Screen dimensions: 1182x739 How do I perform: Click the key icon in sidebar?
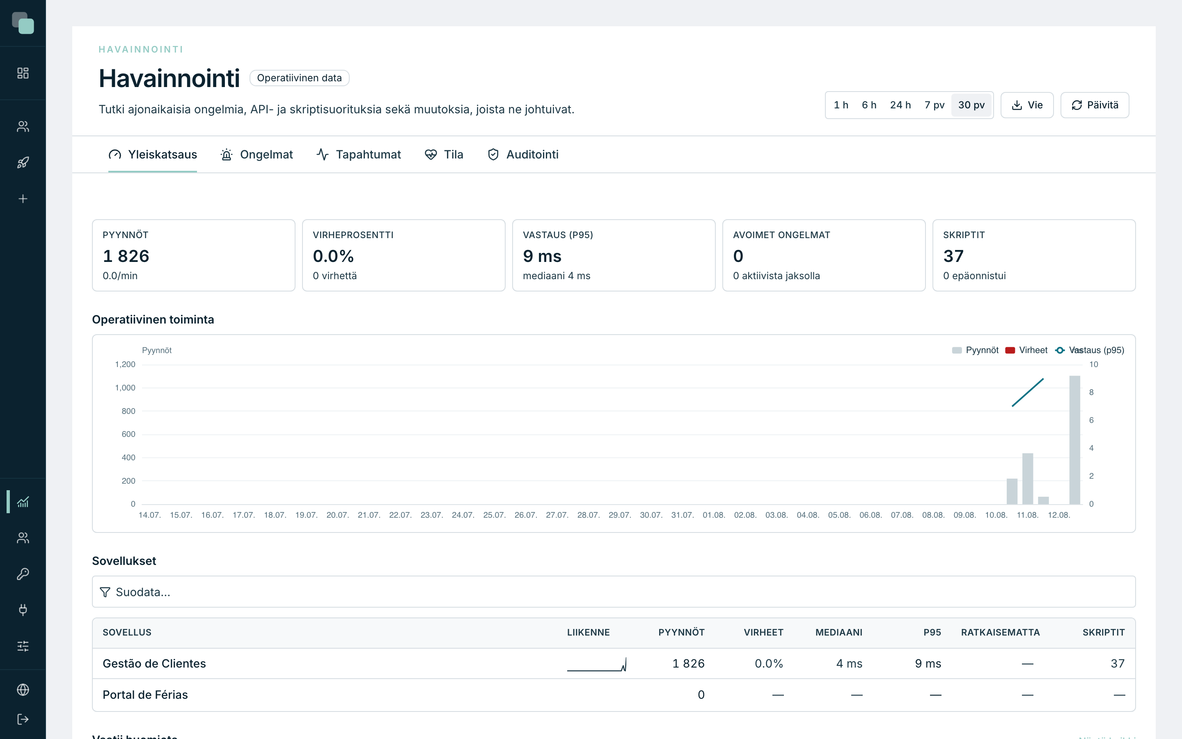point(23,574)
